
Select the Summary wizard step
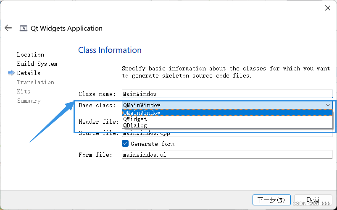coord(29,101)
